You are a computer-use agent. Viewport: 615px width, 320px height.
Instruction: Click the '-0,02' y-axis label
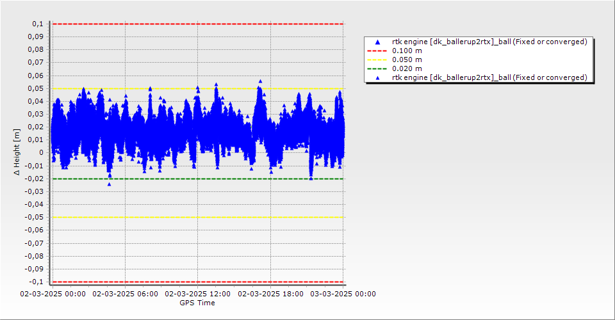click(34, 179)
